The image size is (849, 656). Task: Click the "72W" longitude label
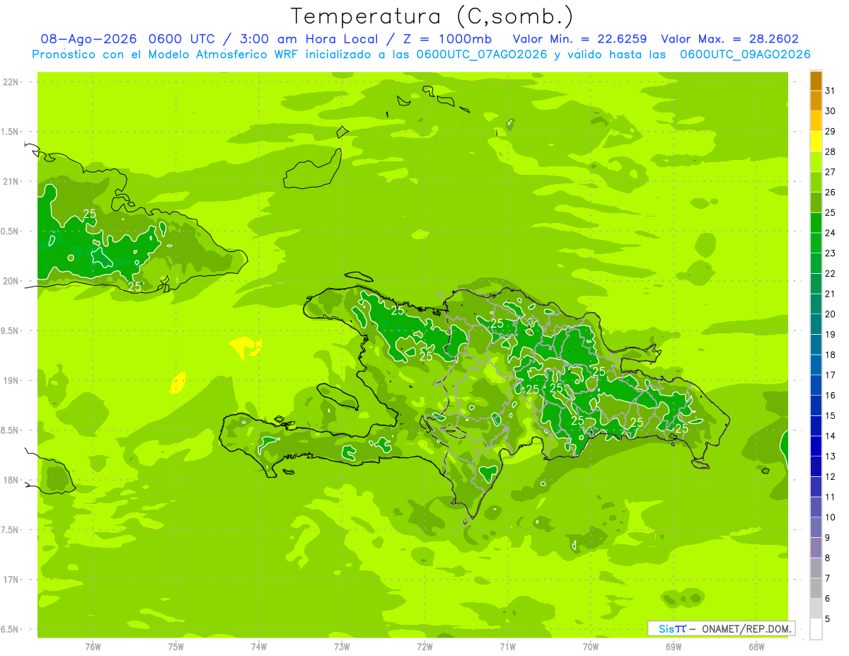pos(424,646)
